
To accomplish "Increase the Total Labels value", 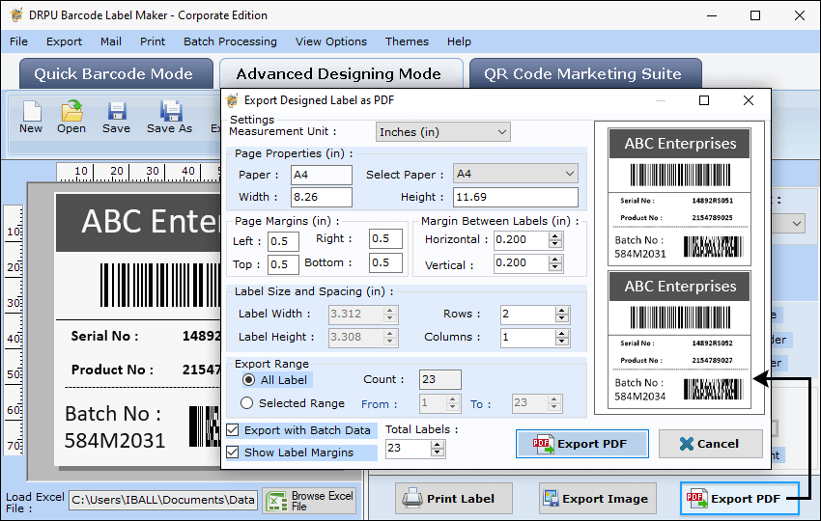I will click(438, 445).
